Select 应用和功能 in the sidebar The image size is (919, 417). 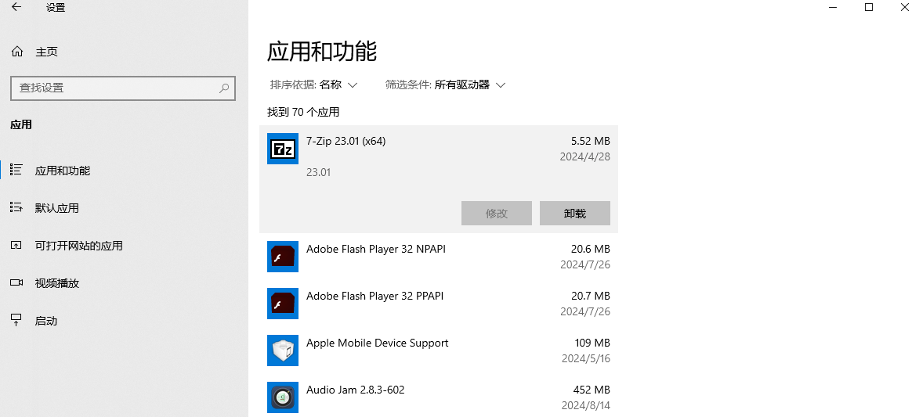63,171
